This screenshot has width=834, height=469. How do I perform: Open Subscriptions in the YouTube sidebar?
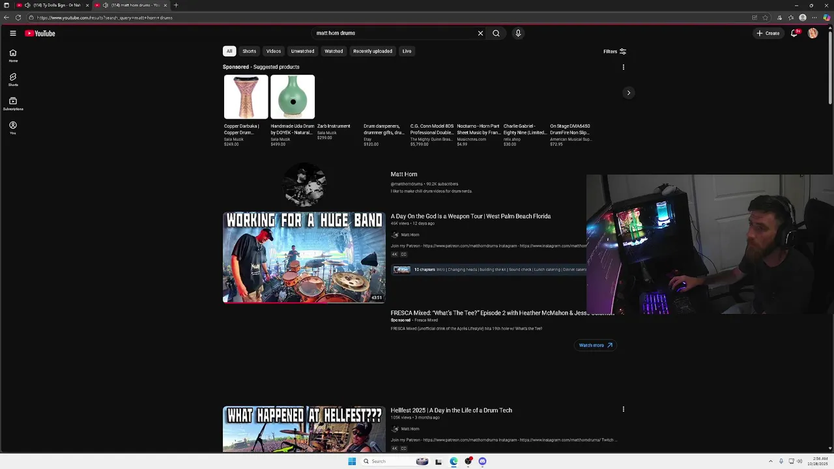(x=13, y=104)
